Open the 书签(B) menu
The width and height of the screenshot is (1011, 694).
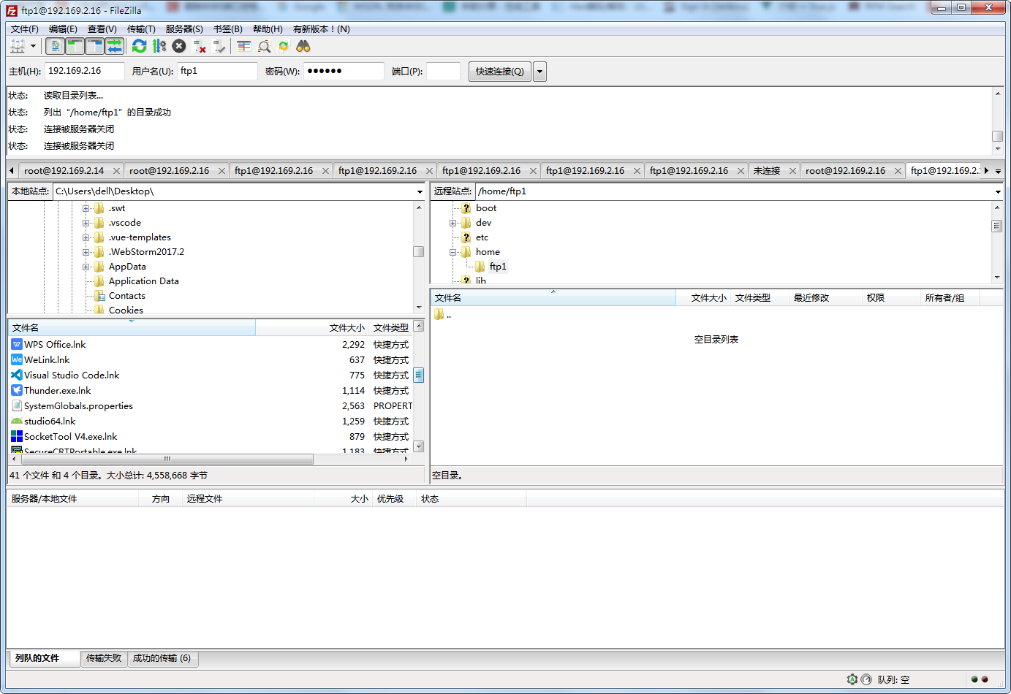click(x=228, y=29)
